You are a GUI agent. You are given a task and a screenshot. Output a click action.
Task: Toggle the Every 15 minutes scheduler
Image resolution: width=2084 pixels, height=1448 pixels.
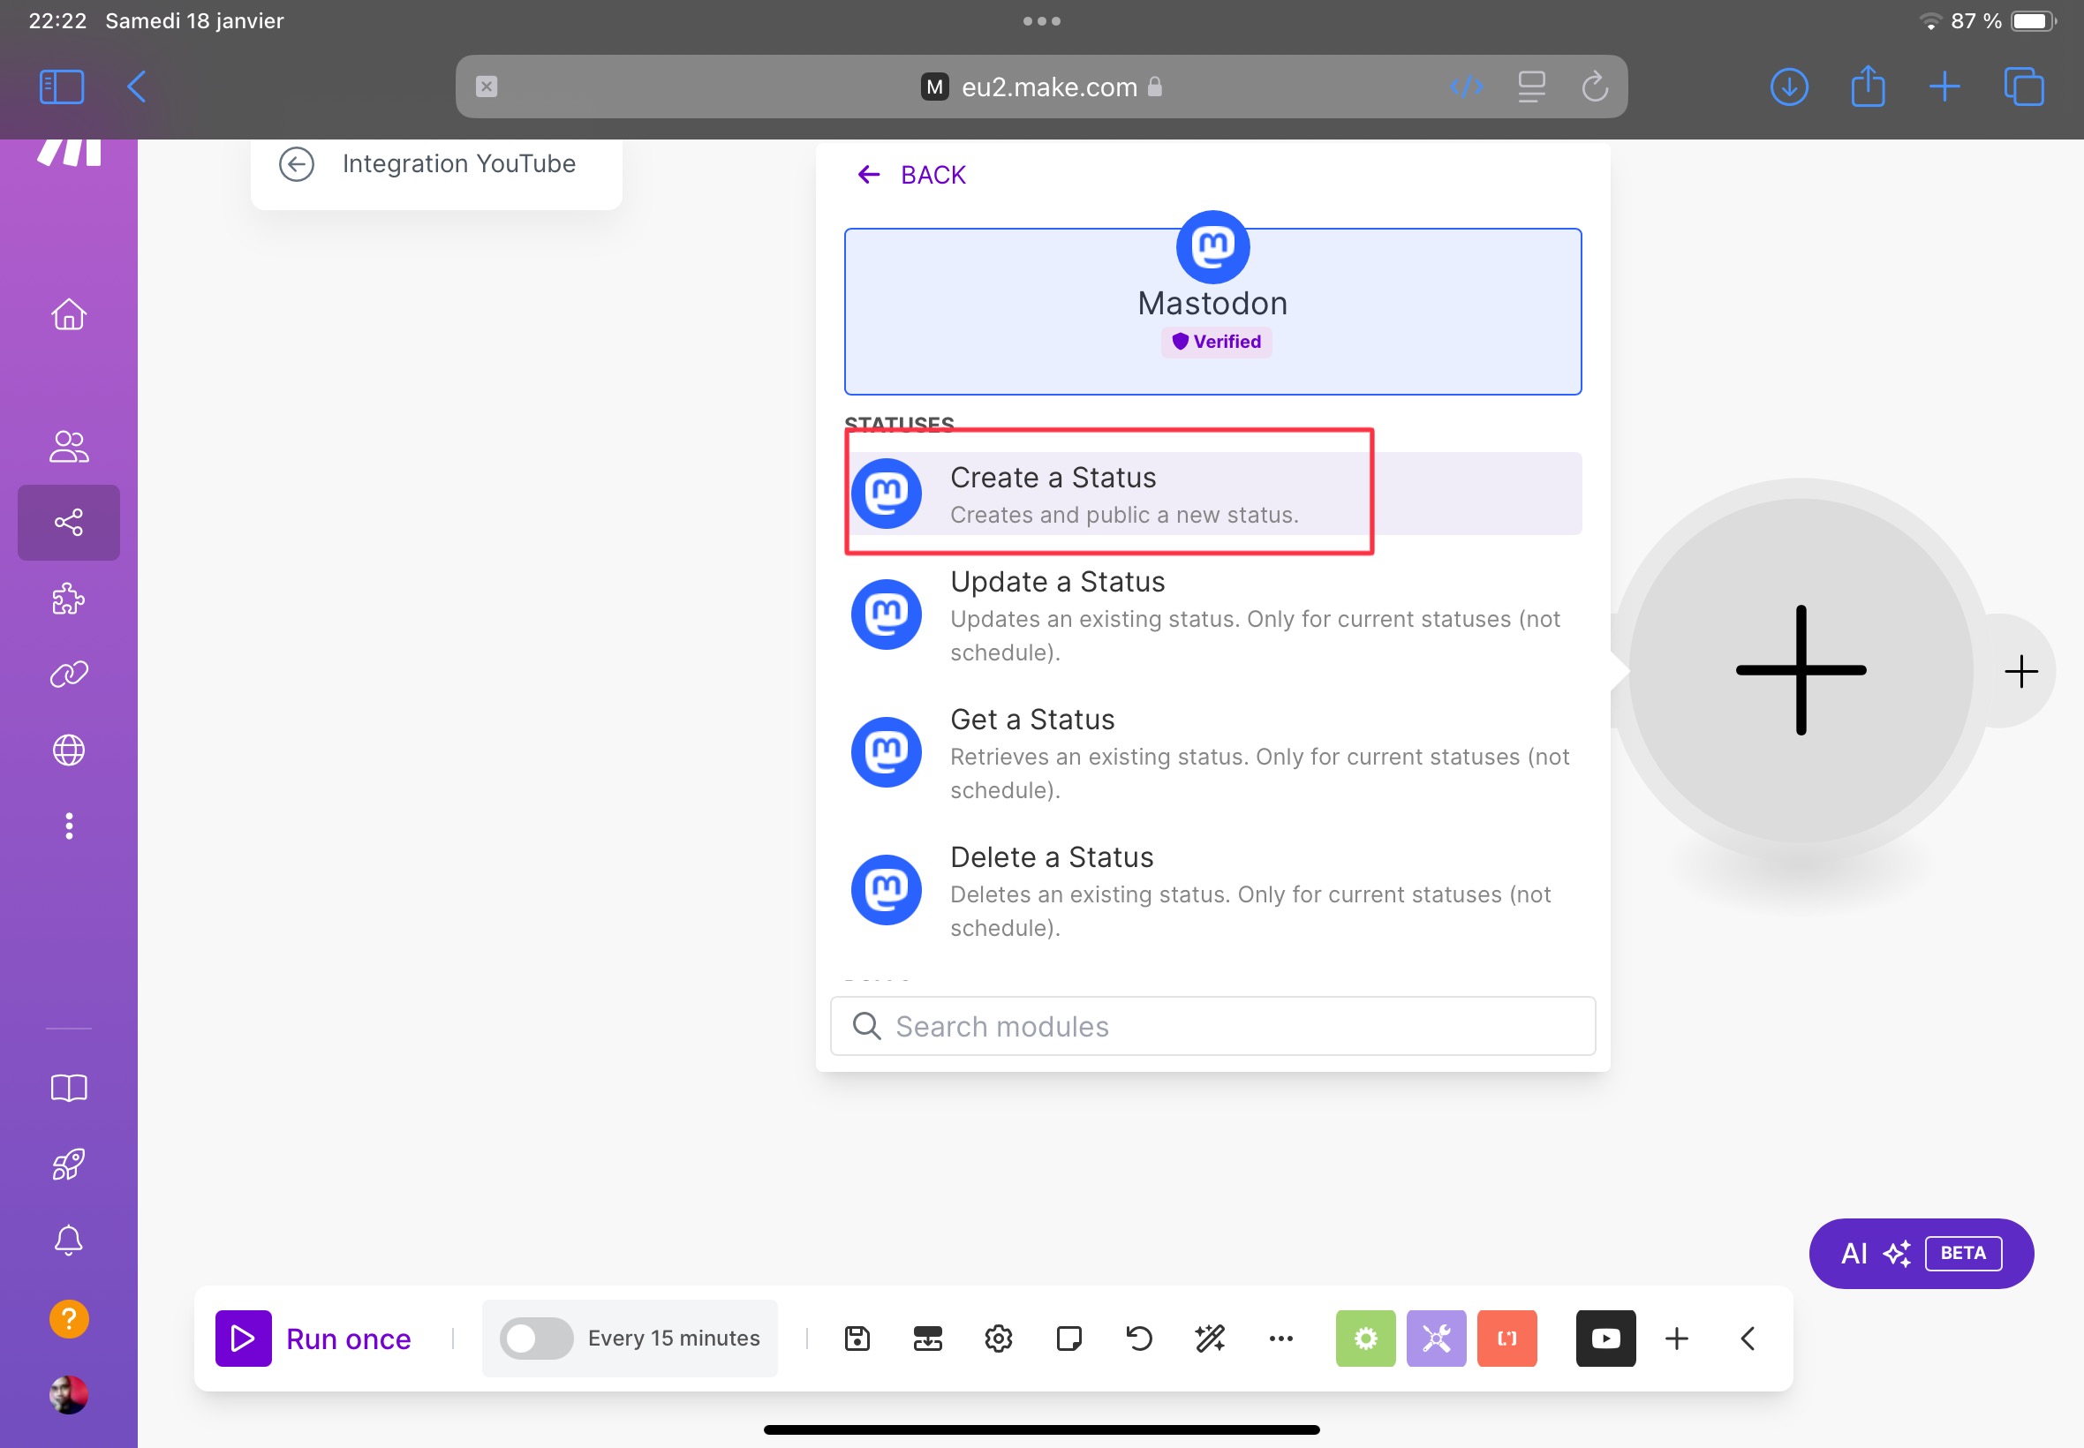533,1339
